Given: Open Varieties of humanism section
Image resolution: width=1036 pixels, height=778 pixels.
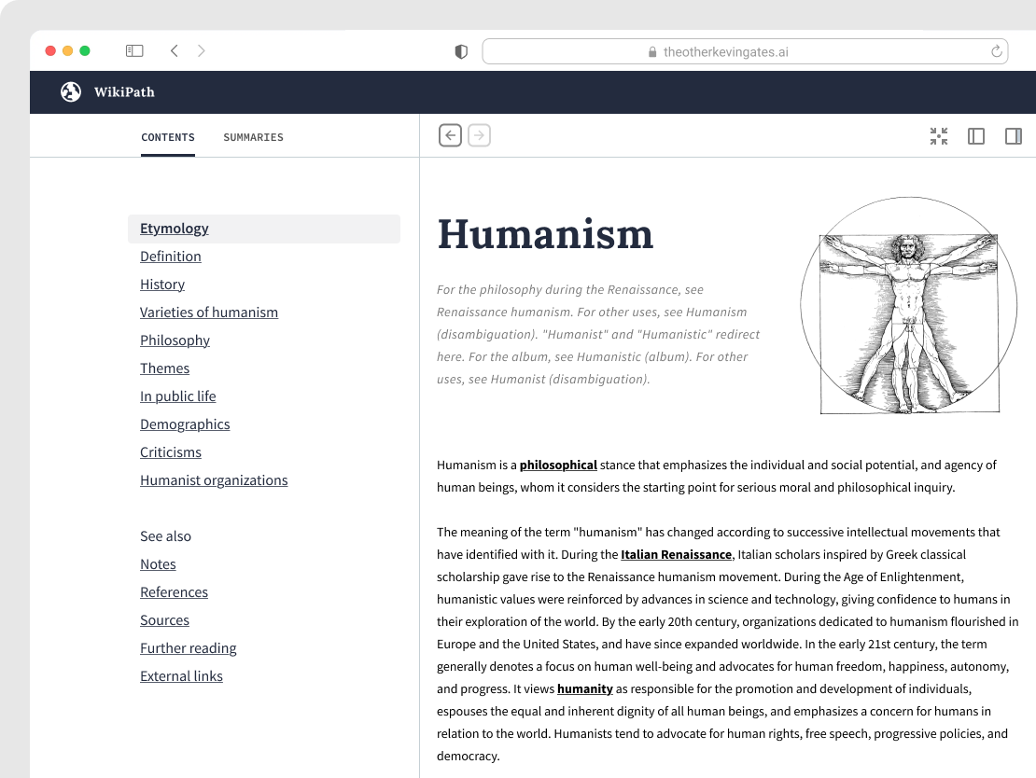Looking at the screenshot, I should pyautogui.click(x=209, y=313).
